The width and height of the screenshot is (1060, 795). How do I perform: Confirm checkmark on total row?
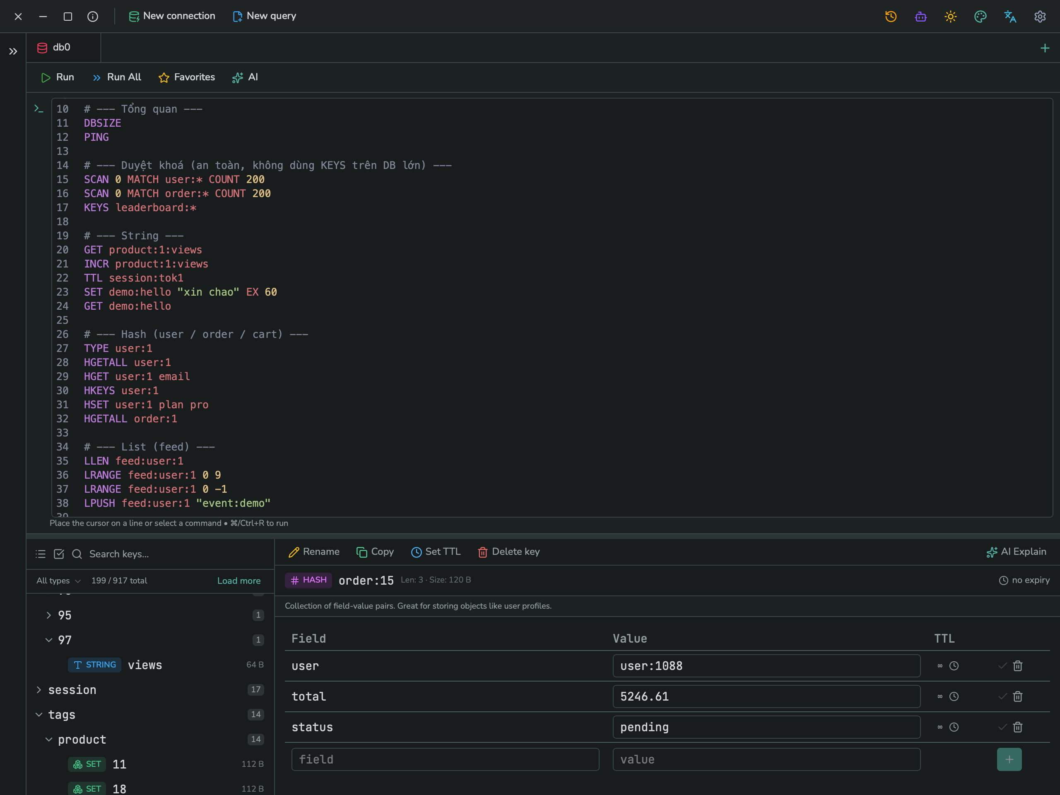1002,696
